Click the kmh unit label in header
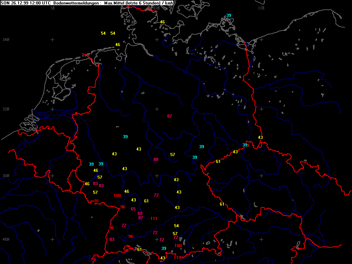The image size is (352, 264). (x=169, y=3)
